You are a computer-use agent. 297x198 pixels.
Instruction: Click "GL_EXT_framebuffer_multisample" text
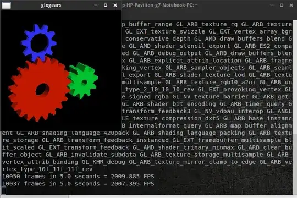click(227, 140)
